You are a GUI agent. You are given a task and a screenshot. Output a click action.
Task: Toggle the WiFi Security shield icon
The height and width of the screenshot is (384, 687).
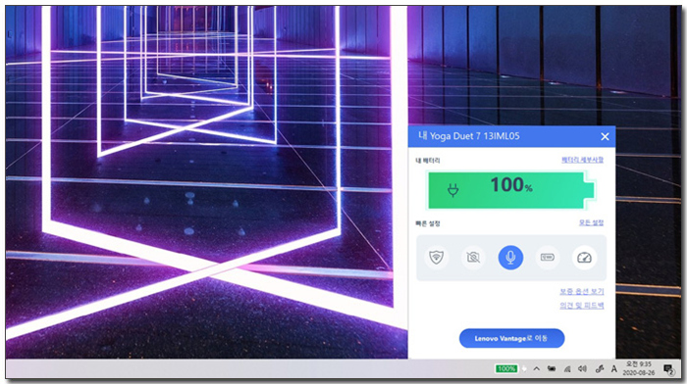coord(436,258)
